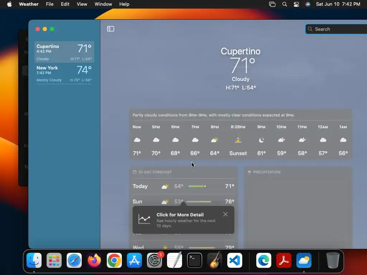Click the Weather app icon in Dock
The width and height of the screenshot is (367, 275).
(304, 260)
